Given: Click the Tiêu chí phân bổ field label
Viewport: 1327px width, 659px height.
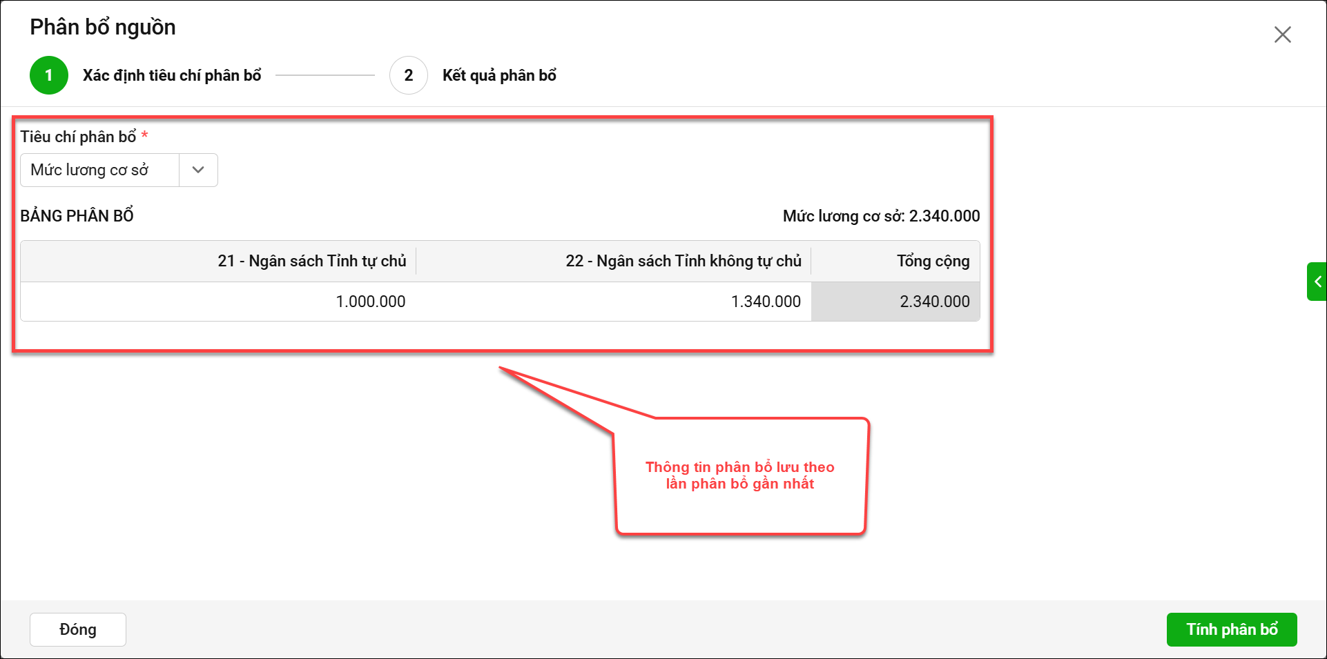Looking at the screenshot, I should [78, 137].
